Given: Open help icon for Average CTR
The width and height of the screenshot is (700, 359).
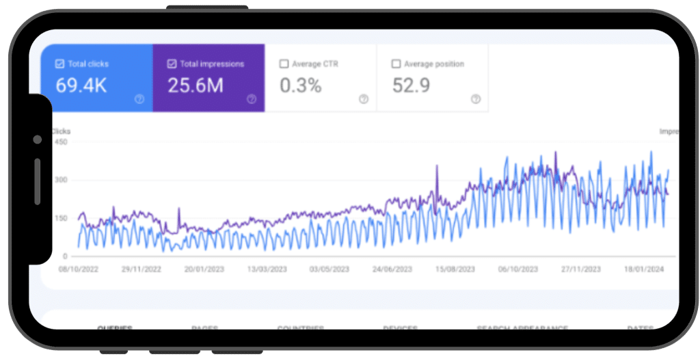Looking at the screenshot, I should point(364,99).
